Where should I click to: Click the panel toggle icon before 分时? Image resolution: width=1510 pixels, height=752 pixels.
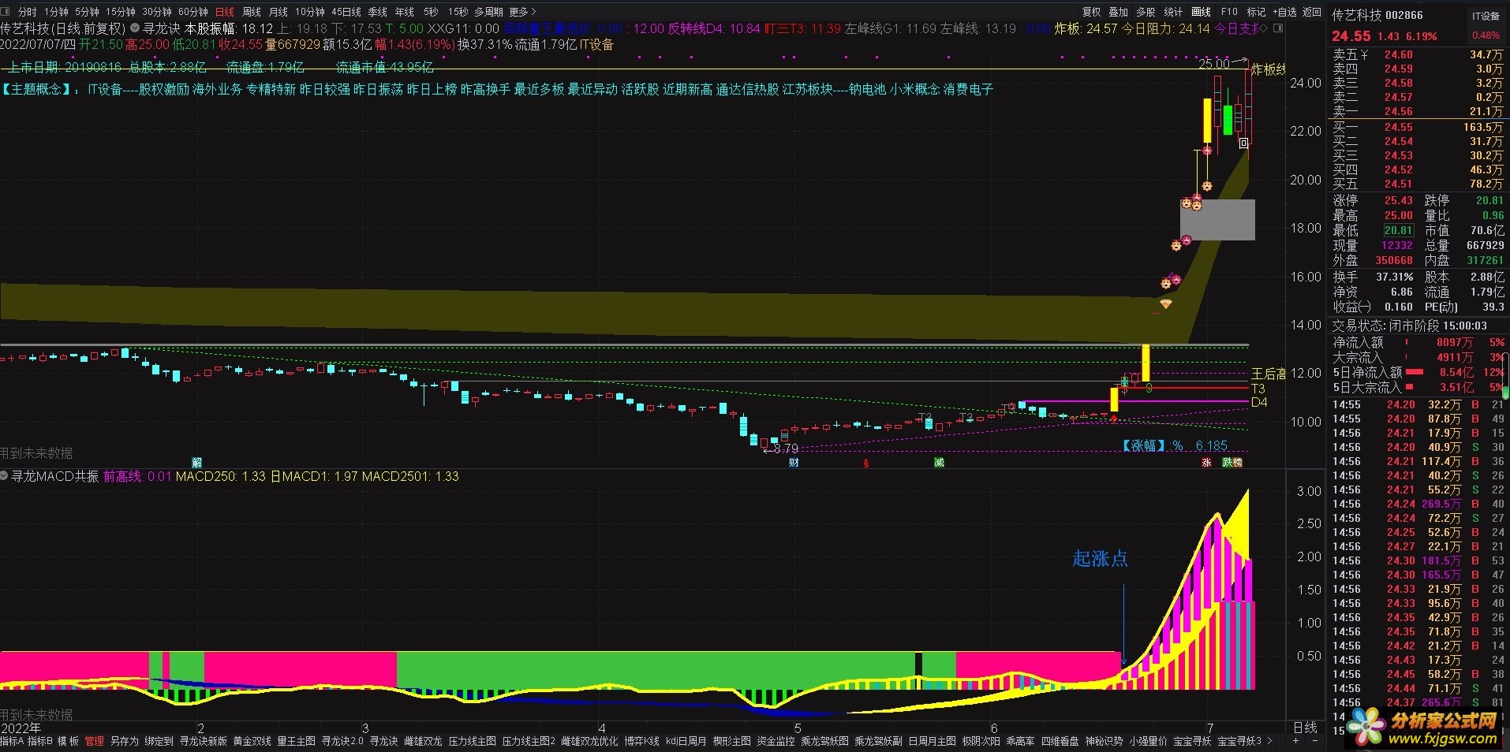coord(6,12)
